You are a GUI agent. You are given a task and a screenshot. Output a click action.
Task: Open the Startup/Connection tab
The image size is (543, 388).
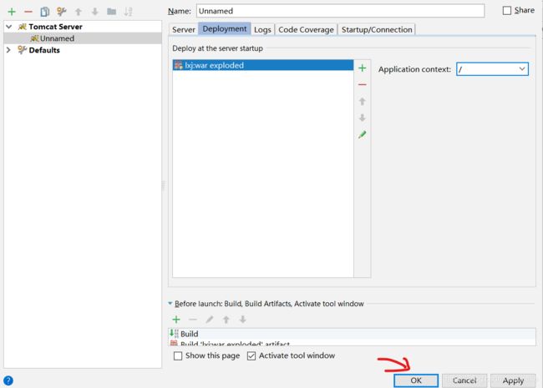[x=377, y=30]
